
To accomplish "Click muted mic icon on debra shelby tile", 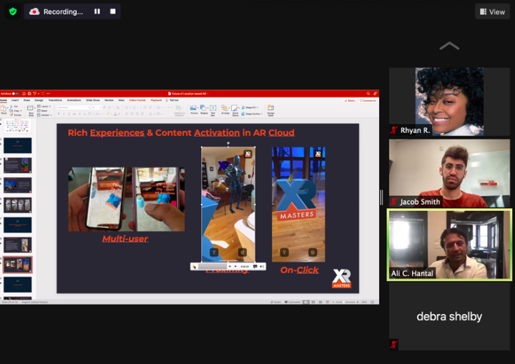I will click(393, 345).
